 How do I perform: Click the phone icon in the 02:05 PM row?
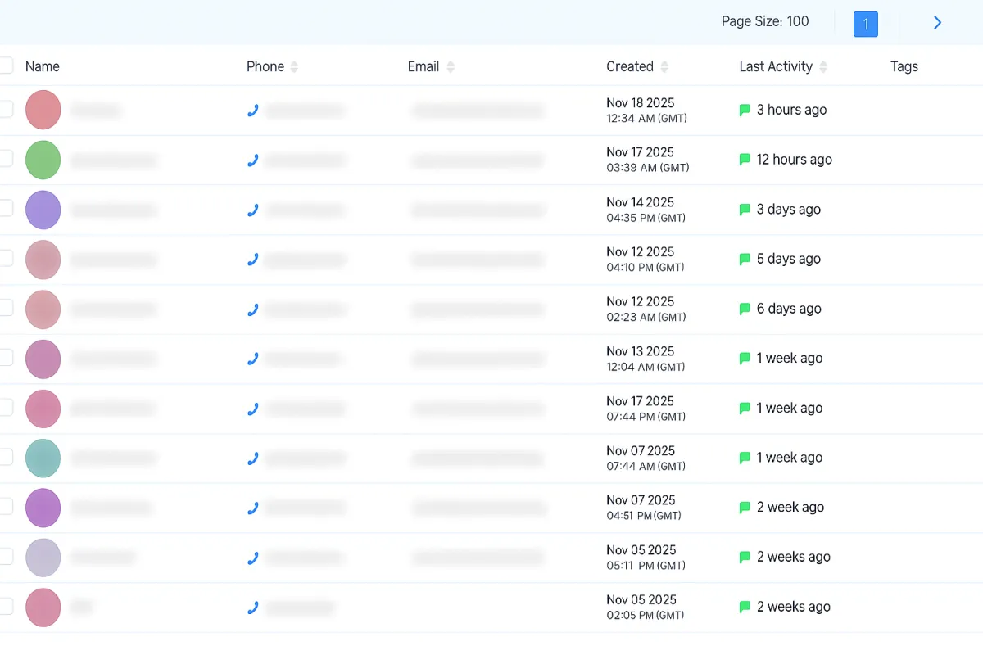[253, 608]
